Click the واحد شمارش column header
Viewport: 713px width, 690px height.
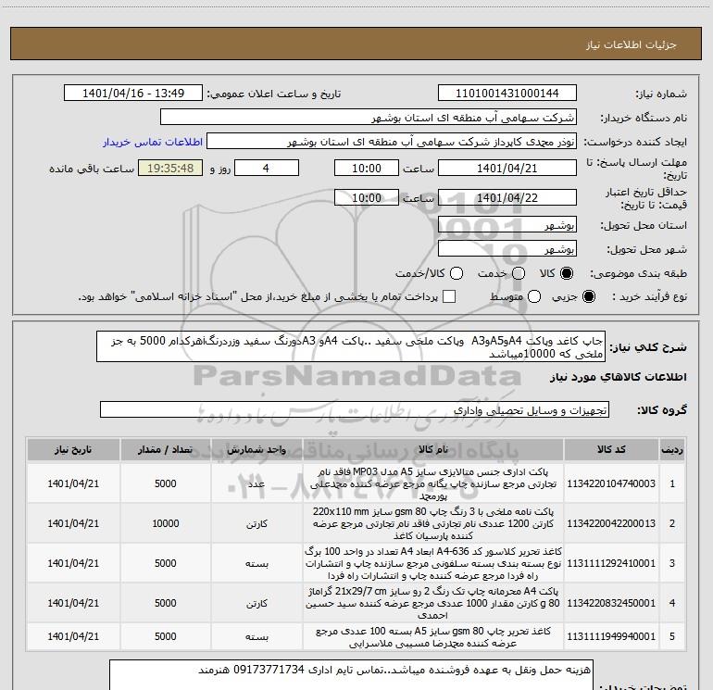click(256, 449)
